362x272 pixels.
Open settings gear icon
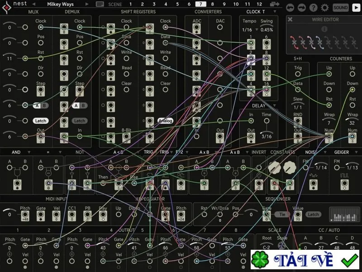click(x=325, y=8)
